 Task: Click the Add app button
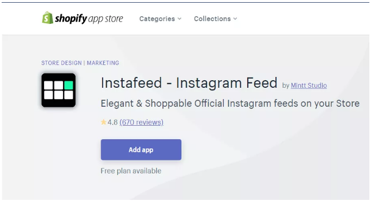click(141, 150)
